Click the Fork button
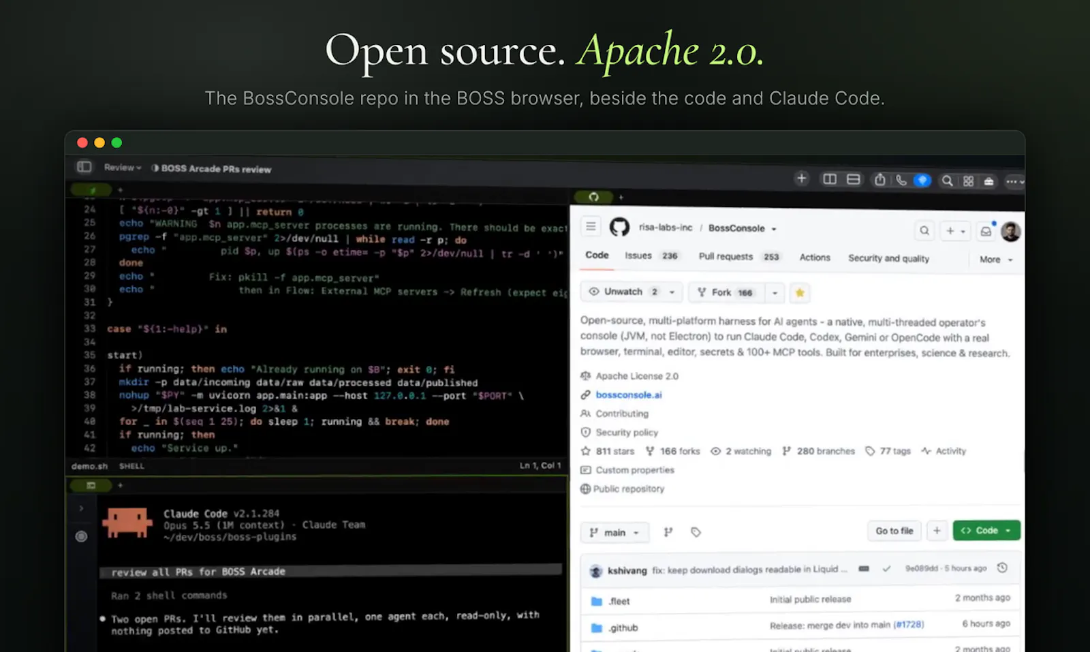Screen dimensions: 1090x652 (726, 292)
